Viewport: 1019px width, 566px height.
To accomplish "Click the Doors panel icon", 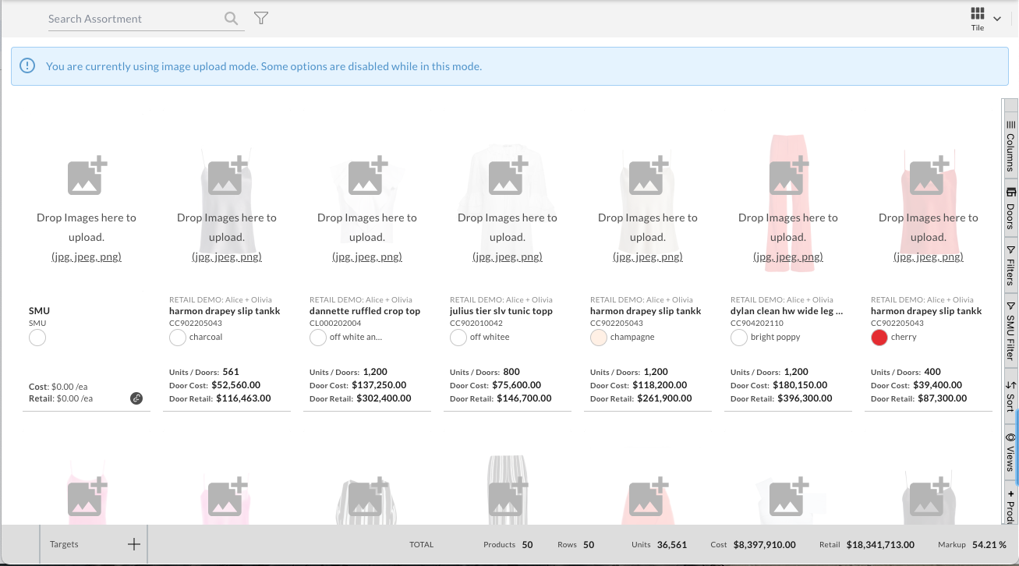I will click(x=1011, y=192).
